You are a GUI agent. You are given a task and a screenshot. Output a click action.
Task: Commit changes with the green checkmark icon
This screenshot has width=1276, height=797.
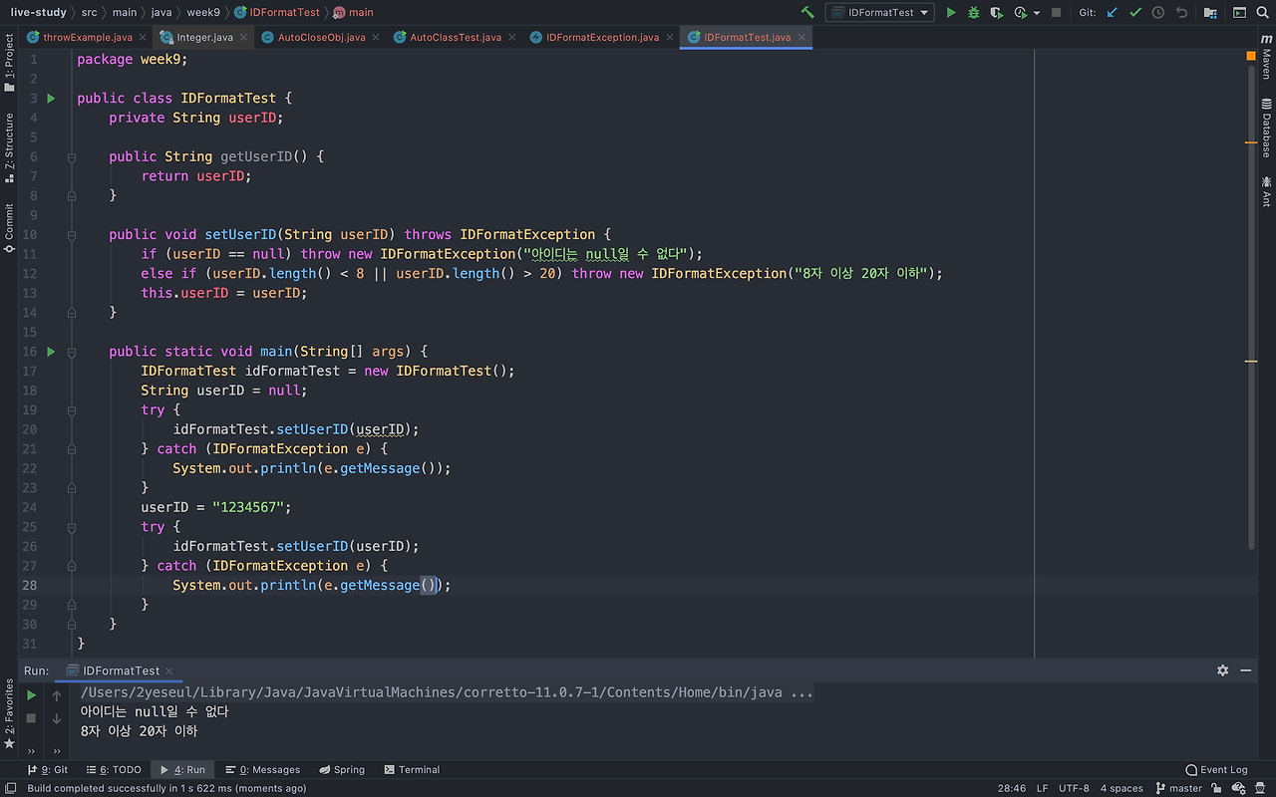coord(1135,12)
